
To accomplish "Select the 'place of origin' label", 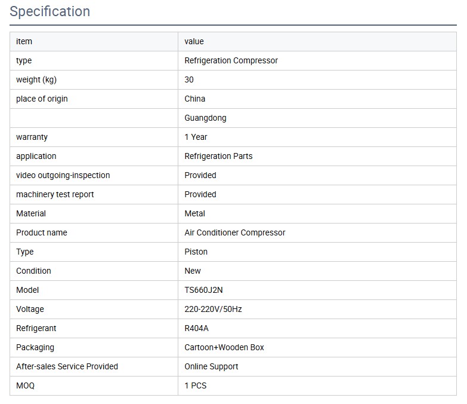I will point(42,99).
